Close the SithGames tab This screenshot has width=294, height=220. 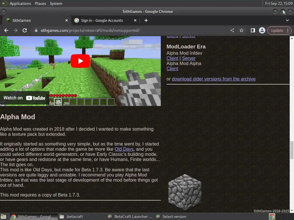click(x=67, y=20)
